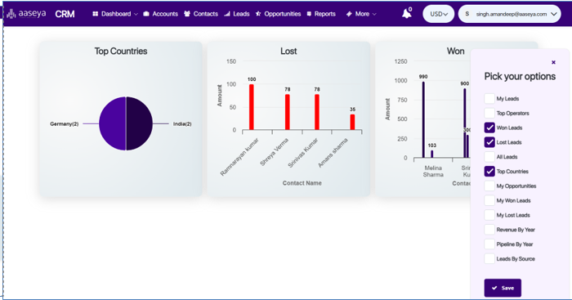The height and width of the screenshot is (300, 572).
Task: Enable the My Opportunities checkbox
Action: [489, 186]
